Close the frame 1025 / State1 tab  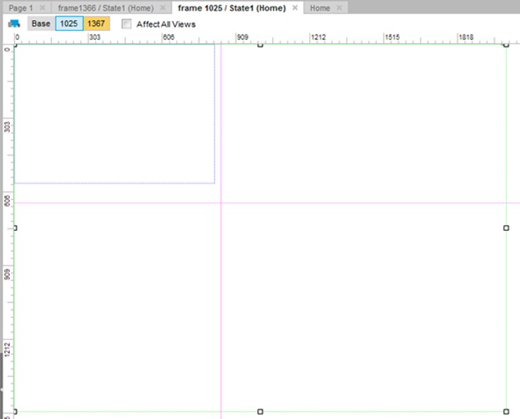[x=295, y=8]
